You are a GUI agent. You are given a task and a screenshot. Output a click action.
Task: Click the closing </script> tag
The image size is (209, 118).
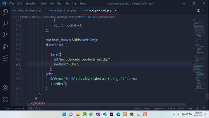click(38, 103)
